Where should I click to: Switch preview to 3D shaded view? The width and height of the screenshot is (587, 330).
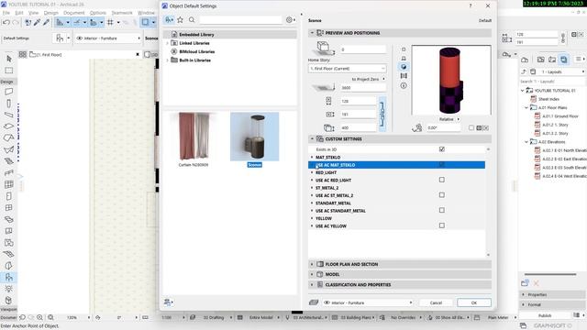[x=404, y=67]
